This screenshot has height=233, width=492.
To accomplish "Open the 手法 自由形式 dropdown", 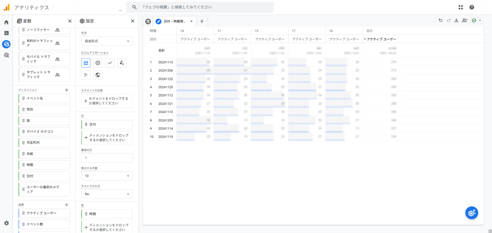I will point(107,41).
